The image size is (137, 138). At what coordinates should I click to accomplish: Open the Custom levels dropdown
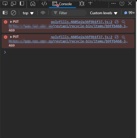tap(103, 13)
